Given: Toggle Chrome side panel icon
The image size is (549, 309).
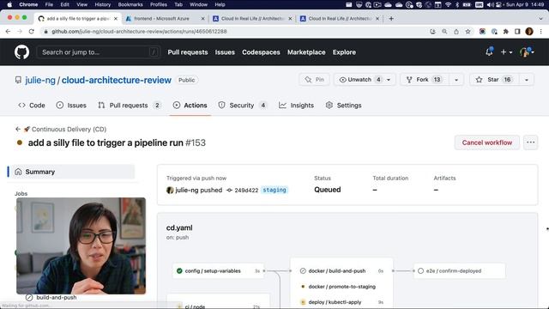Looking at the screenshot, I should (517, 32).
